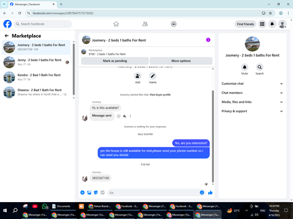
Task: Expand Privacy & support section
Action: (252, 111)
